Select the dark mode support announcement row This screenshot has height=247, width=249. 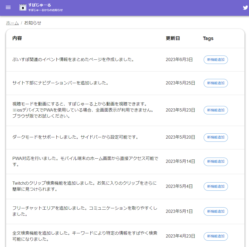tap(75, 137)
